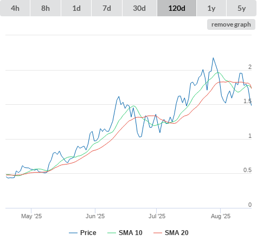Click the Aug '25 x-axis marker
257x247 pixels.
point(221,216)
